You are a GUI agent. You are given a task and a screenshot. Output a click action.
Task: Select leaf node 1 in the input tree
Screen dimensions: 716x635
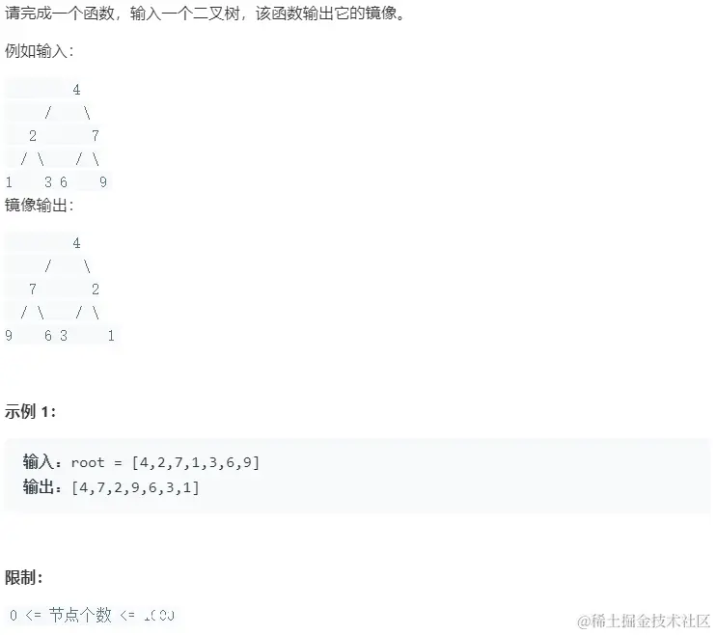click(x=9, y=182)
